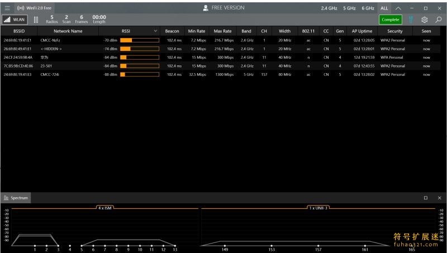
Task: Sort by Max Rate column header
Action: click(x=222, y=31)
